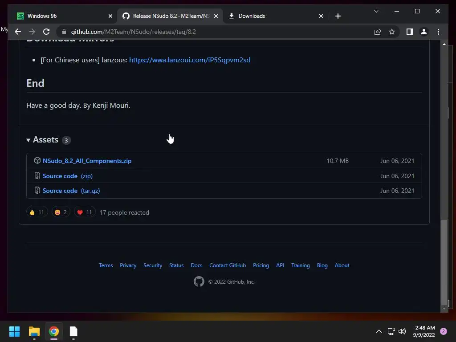The width and height of the screenshot is (456, 342).
Task: Go forward using the forward arrow
Action: pos(32,32)
